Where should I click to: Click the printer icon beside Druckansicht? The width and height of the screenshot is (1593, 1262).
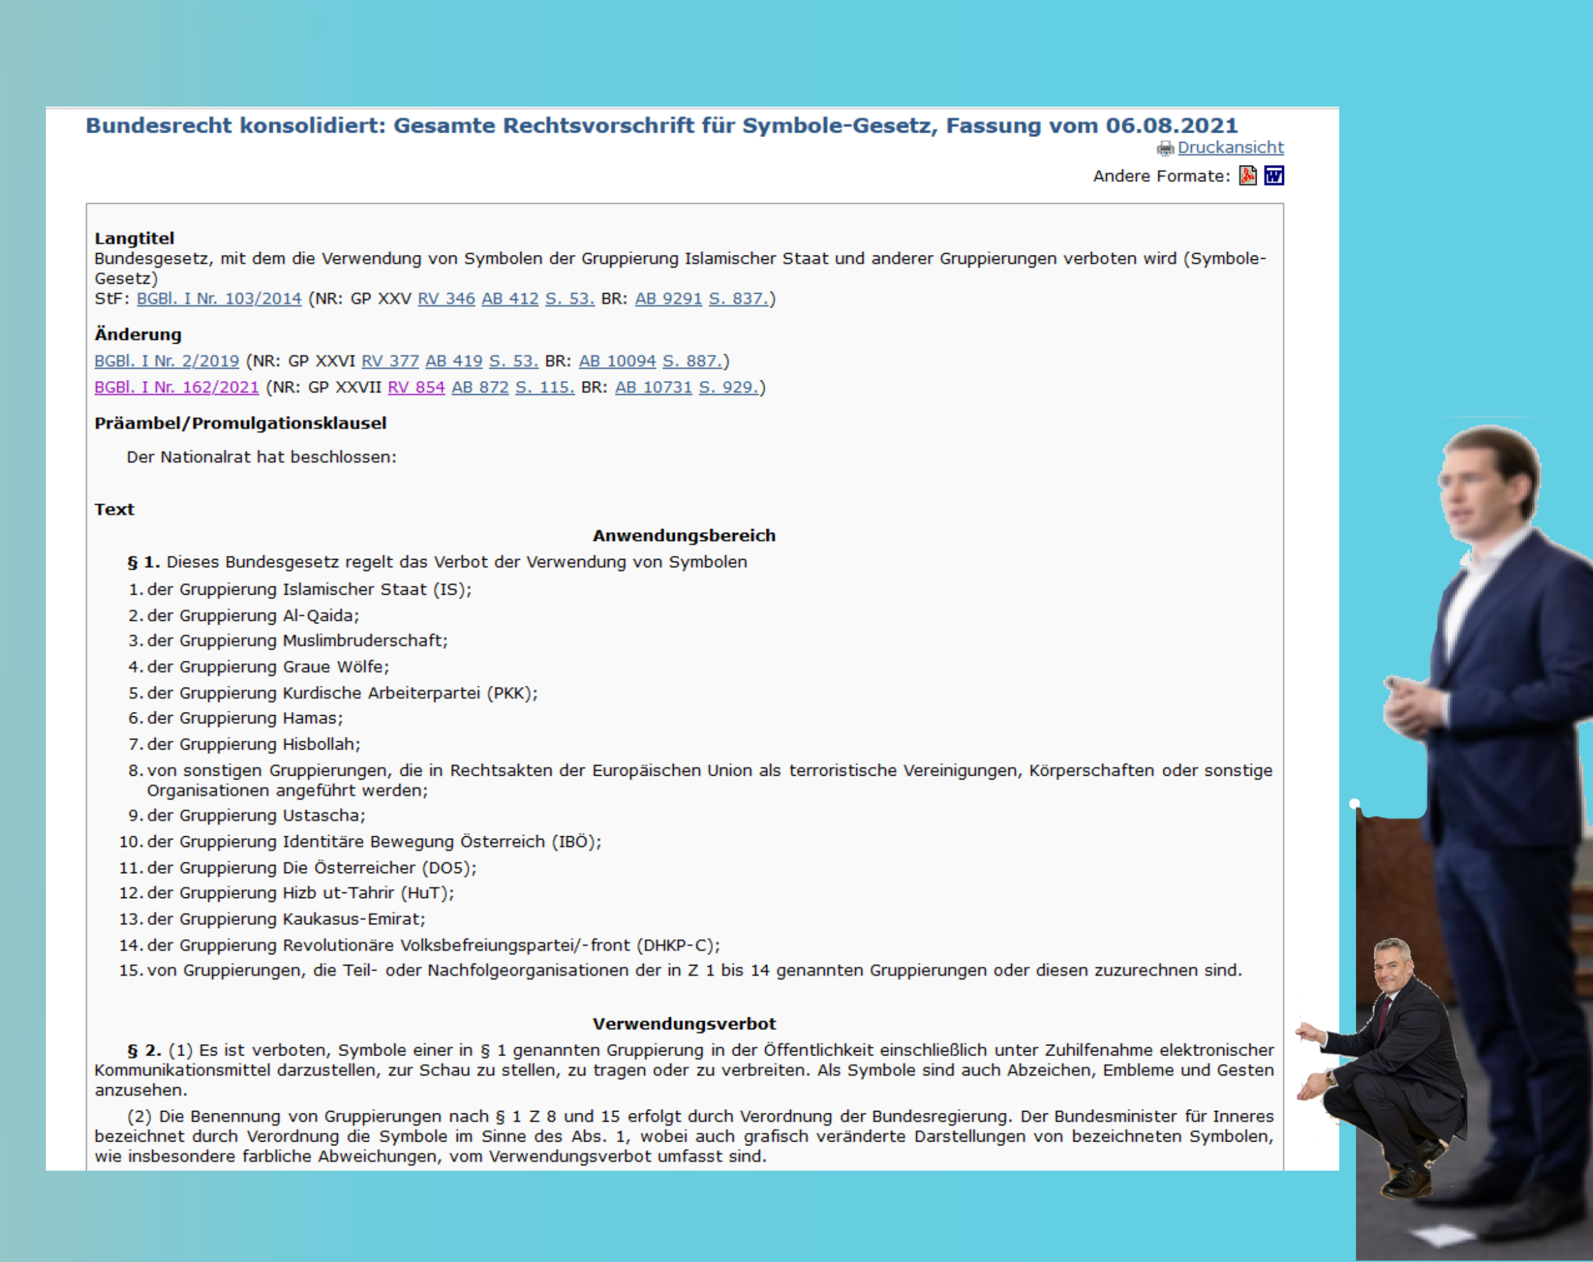1165,149
